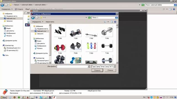Click the taskbar clock showing 17:01
The height and width of the screenshot is (99, 177).
click(171, 97)
